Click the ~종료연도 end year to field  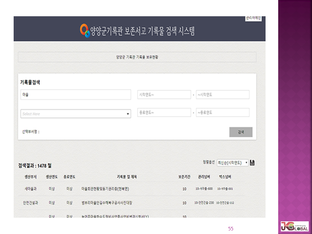click(x=223, y=112)
